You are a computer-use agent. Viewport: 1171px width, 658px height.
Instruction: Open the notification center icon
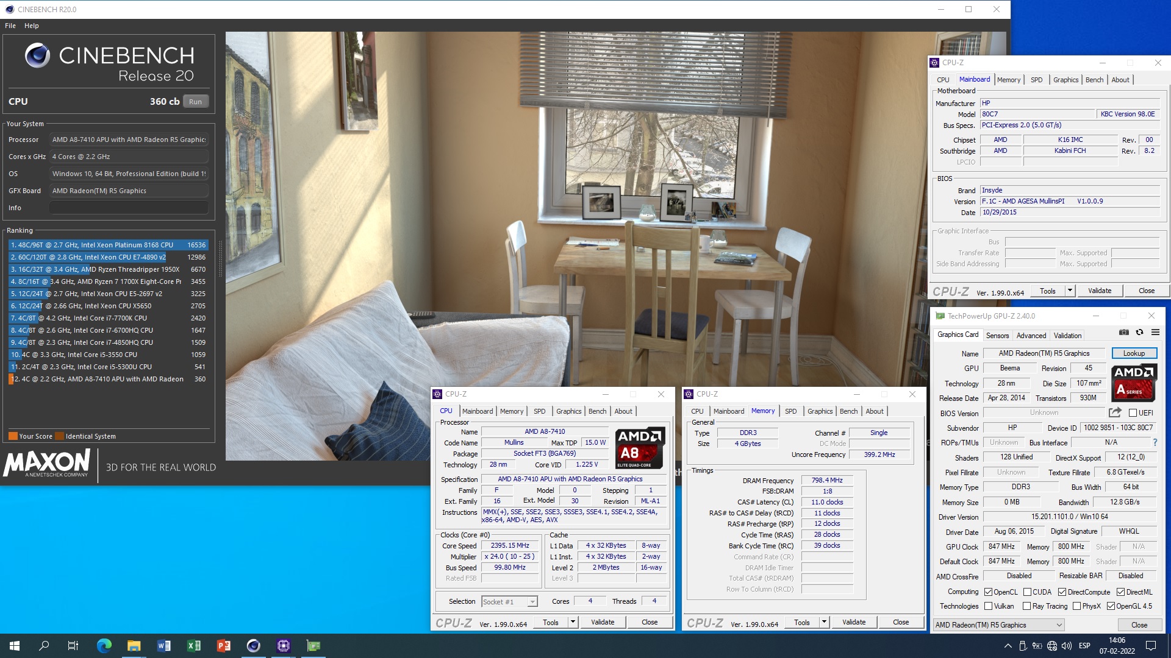tap(1151, 646)
